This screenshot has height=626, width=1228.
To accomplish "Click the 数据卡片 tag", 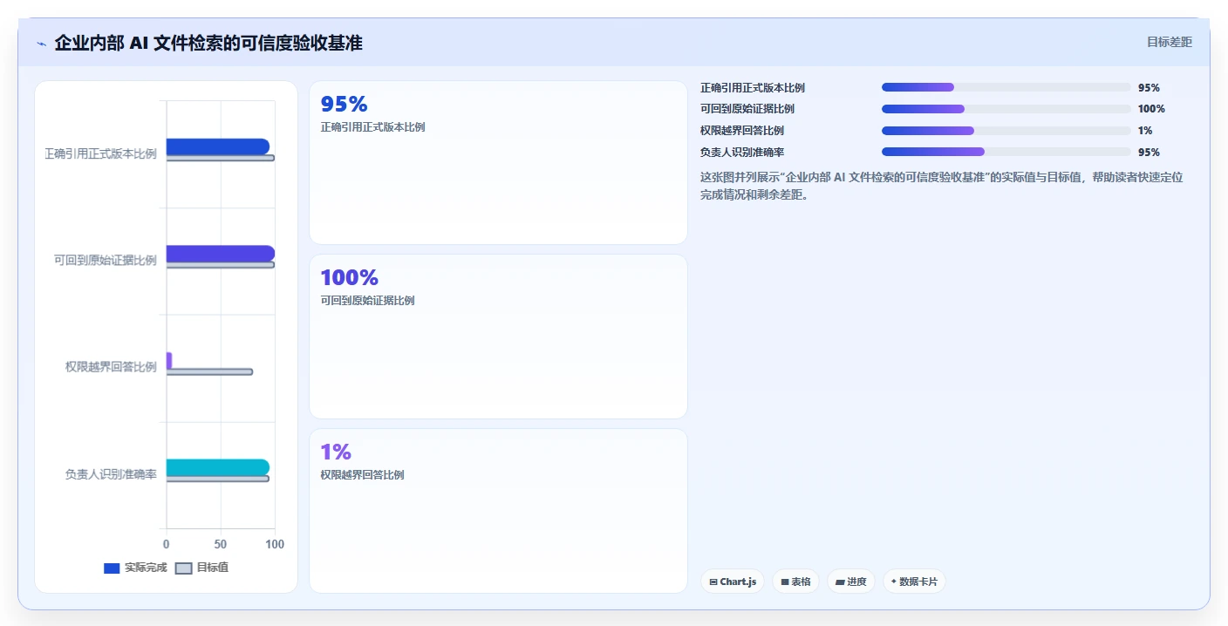I will click(x=914, y=582).
